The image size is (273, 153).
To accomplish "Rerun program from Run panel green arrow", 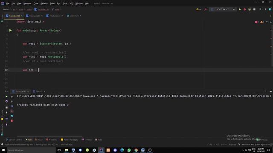I will (6, 96).
